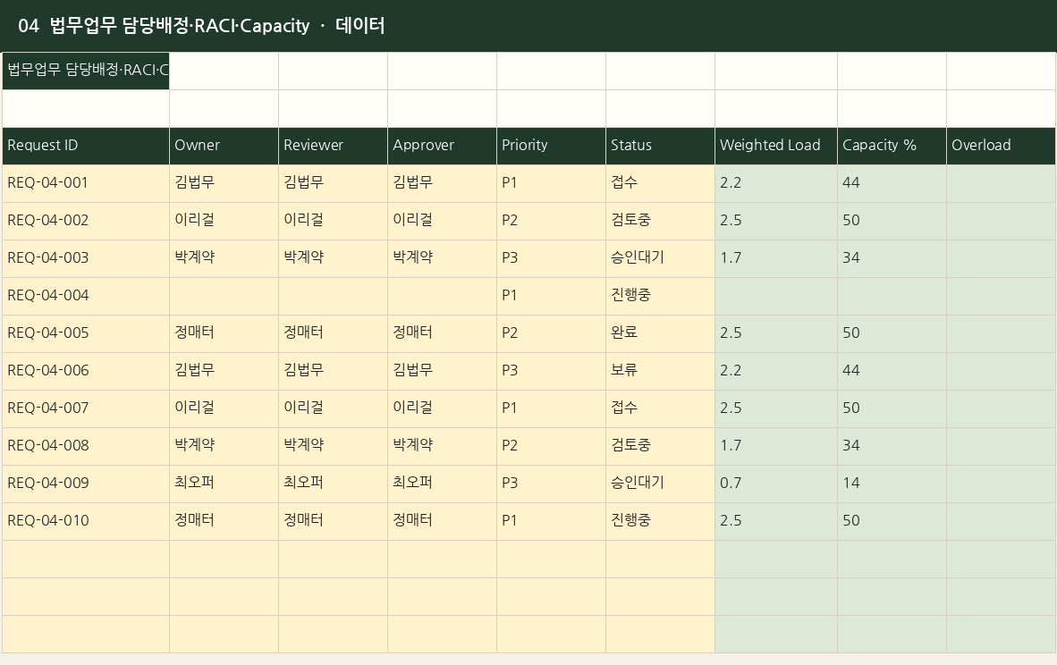The width and height of the screenshot is (1057, 665).
Task: Select Owner 김법무 in row REQ-04-001
Action: [224, 183]
